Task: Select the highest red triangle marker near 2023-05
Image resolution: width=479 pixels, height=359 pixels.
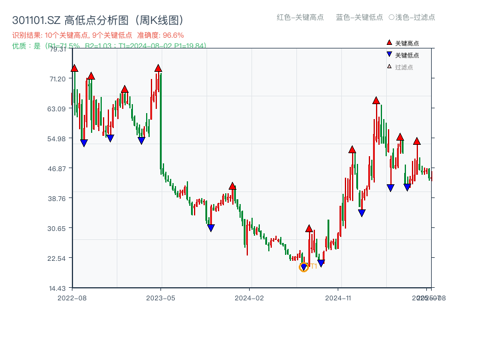Action: 157,69
